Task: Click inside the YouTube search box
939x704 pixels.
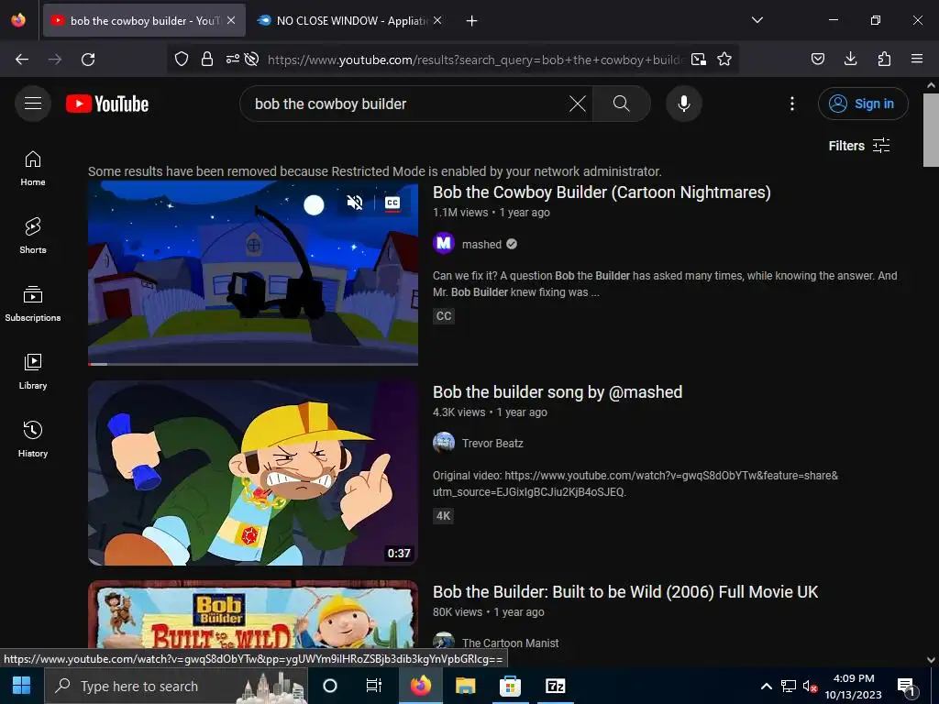Action: click(x=407, y=104)
